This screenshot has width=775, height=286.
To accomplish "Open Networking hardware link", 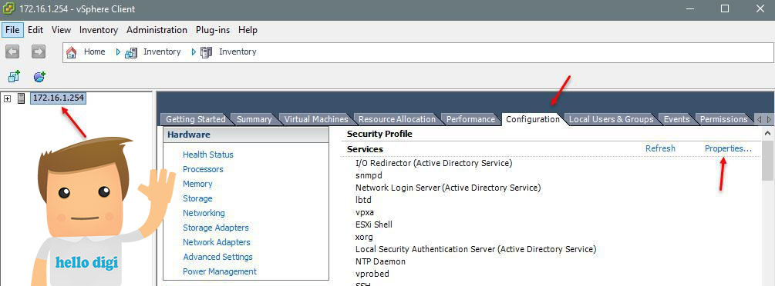I will click(x=204, y=213).
